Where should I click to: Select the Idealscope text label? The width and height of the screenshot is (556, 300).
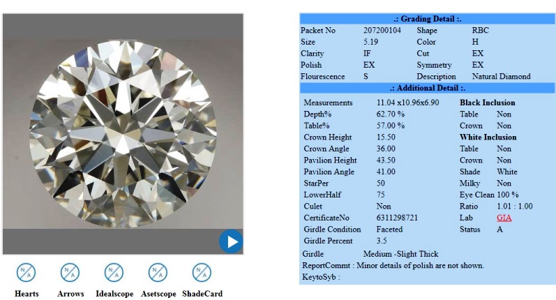tap(114, 294)
